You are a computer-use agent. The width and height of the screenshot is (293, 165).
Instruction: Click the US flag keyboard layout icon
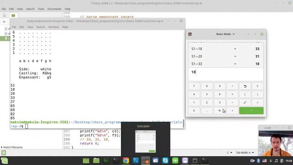(265, 161)
